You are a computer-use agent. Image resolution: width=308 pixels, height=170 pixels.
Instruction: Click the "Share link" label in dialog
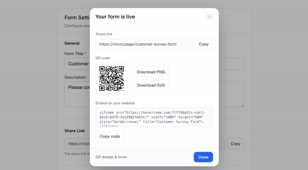(x=104, y=34)
